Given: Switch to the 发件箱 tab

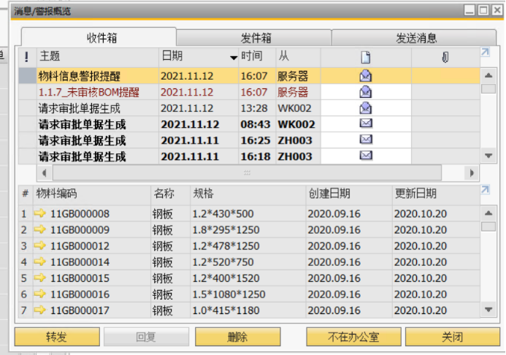Looking at the screenshot, I should tap(256, 38).
